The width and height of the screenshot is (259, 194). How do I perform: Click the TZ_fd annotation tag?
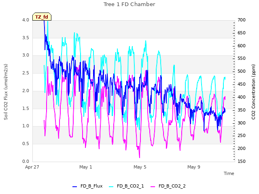click(x=42, y=17)
